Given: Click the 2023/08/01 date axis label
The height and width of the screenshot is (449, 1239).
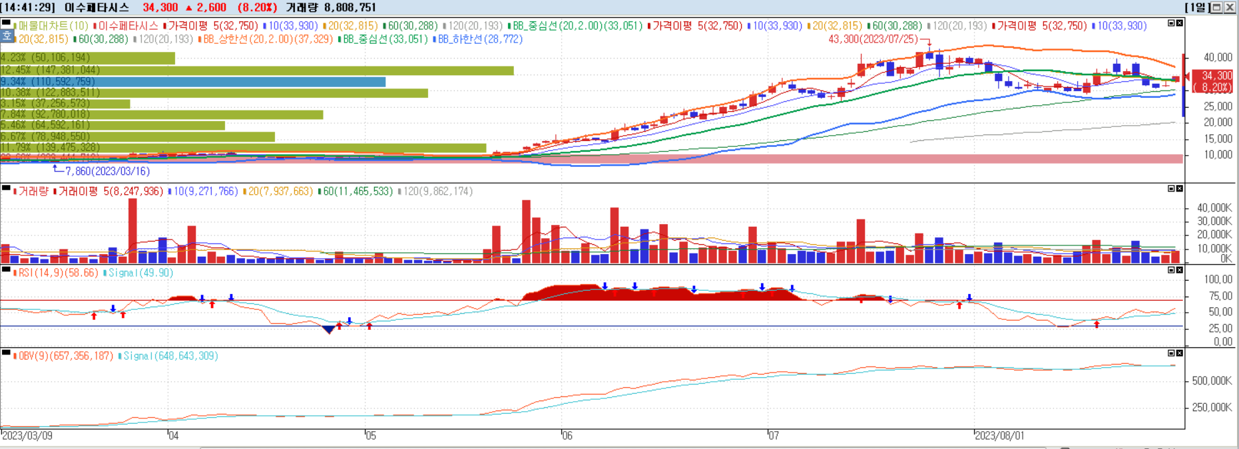Looking at the screenshot, I should click(x=1000, y=436).
